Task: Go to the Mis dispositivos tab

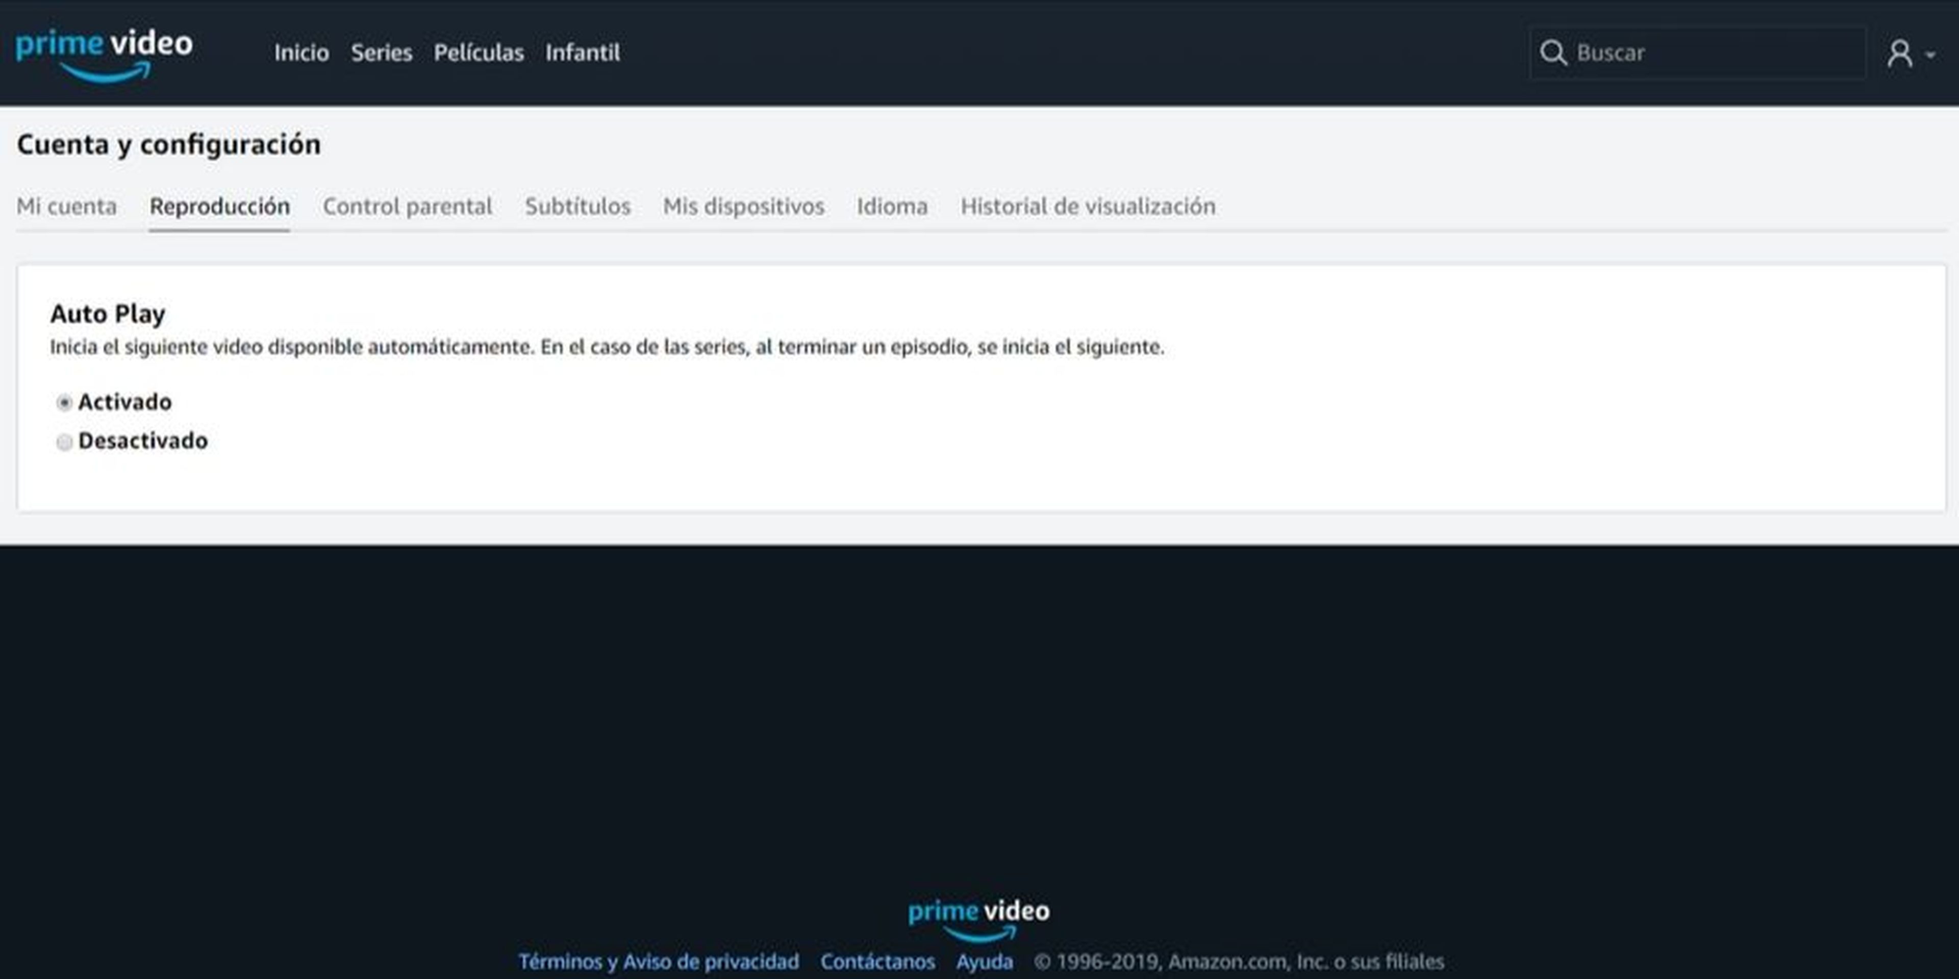Action: [x=743, y=206]
